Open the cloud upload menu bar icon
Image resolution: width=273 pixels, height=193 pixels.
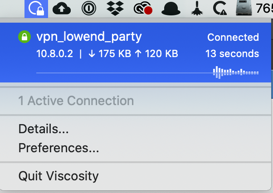coord(62,9)
